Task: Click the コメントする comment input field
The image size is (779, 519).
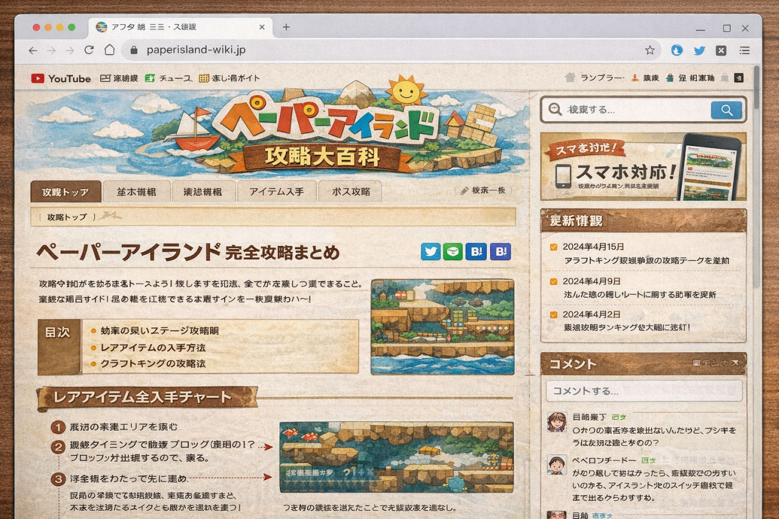Action: coord(644,391)
